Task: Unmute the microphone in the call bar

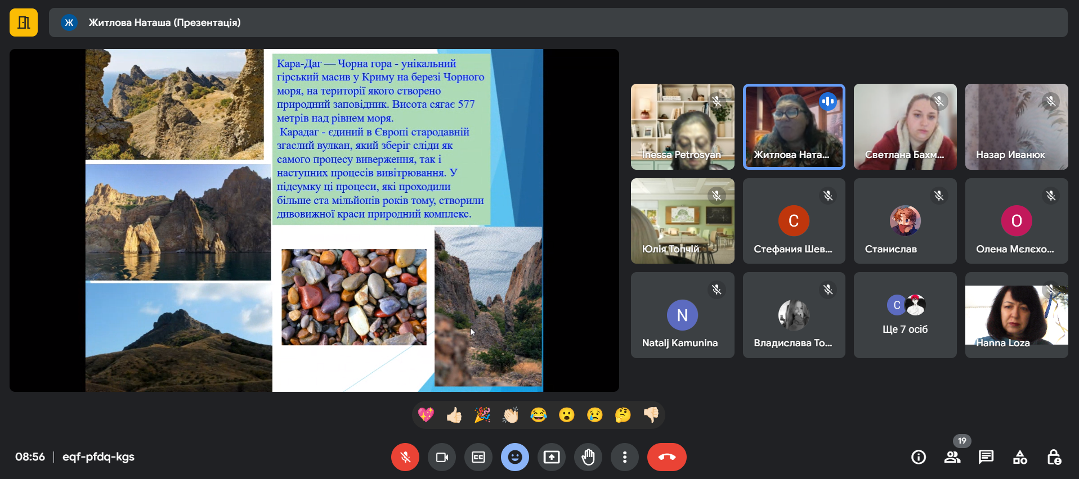Action: point(405,457)
